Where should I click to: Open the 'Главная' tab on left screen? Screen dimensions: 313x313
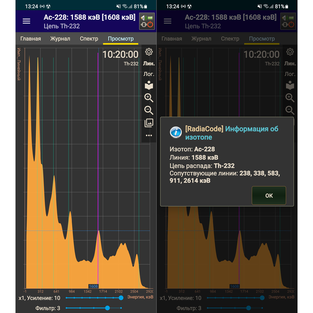tap(31, 39)
